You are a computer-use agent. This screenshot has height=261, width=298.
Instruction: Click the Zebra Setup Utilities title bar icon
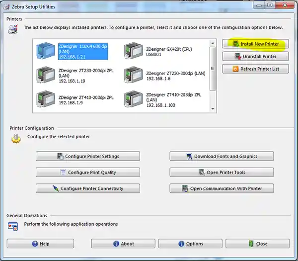(x=6, y=7)
